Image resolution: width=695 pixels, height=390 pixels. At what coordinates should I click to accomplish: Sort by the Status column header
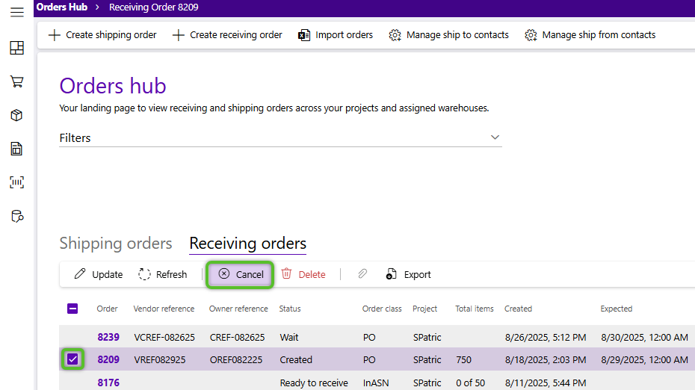pos(290,309)
